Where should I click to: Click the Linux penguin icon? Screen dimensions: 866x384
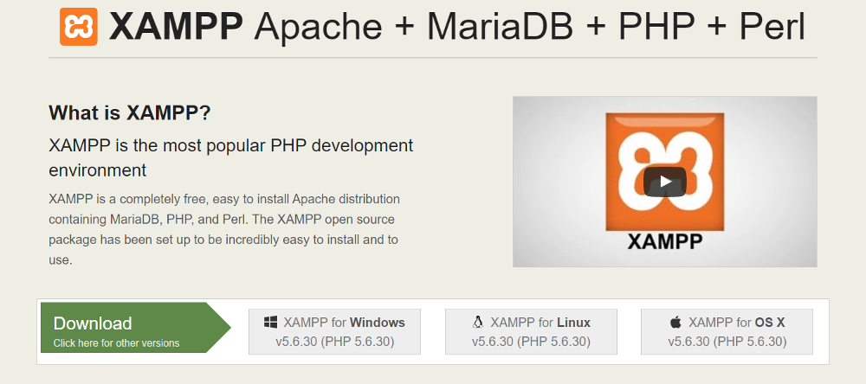coord(478,323)
